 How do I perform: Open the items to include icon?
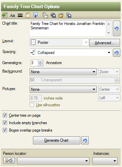point(5,15)
